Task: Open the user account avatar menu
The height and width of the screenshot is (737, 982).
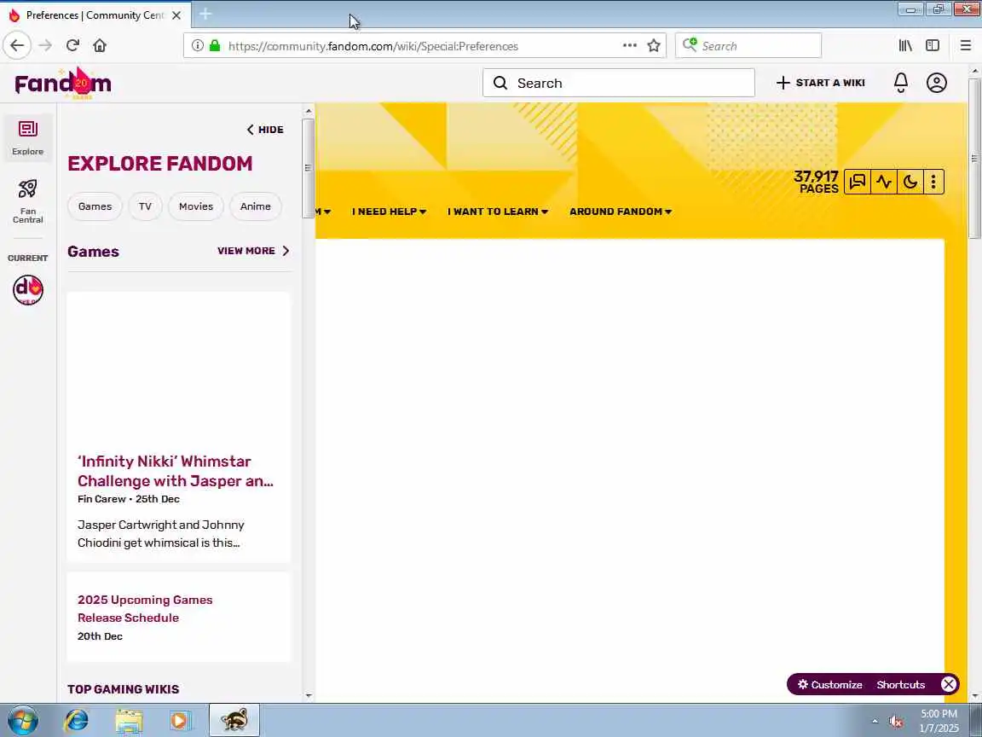Action: [936, 83]
